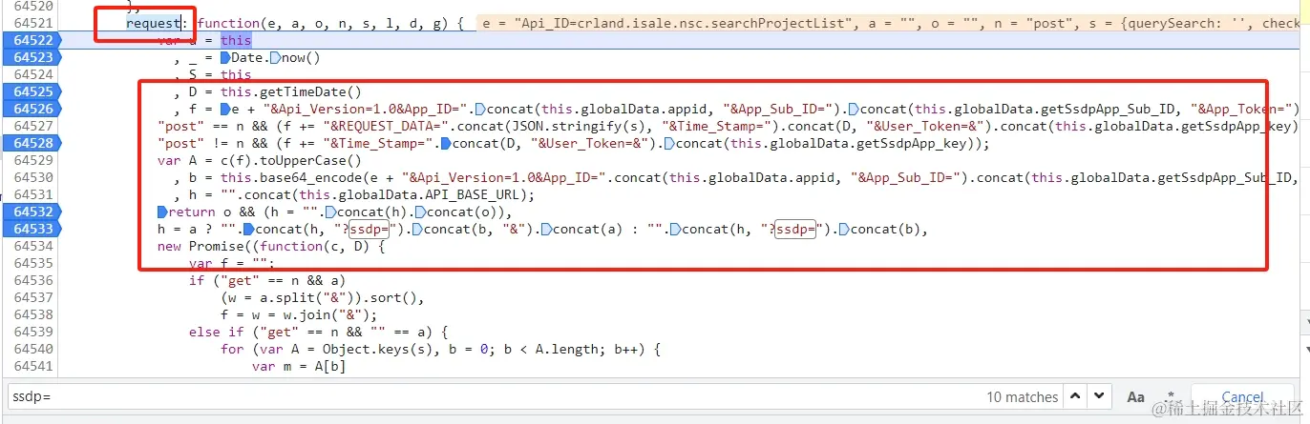Add breakpoint at line number 64537
Screen dimensions: 1310x424
[x=32, y=297]
